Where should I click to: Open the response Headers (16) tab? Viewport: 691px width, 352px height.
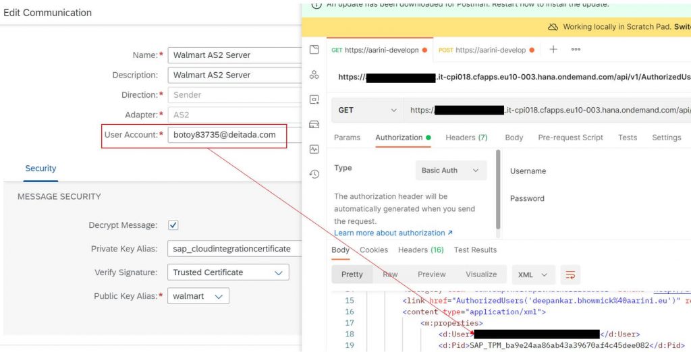(x=421, y=250)
